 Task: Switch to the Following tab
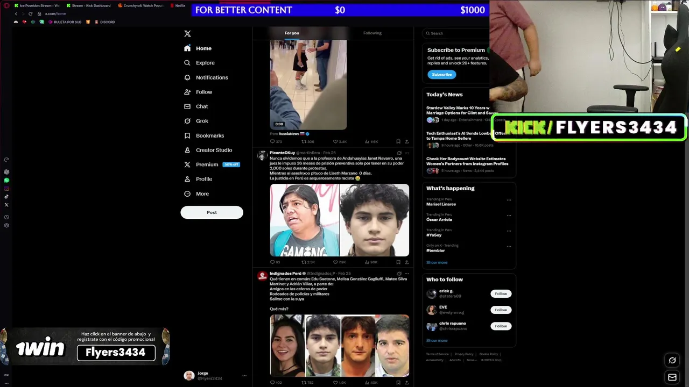(372, 33)
